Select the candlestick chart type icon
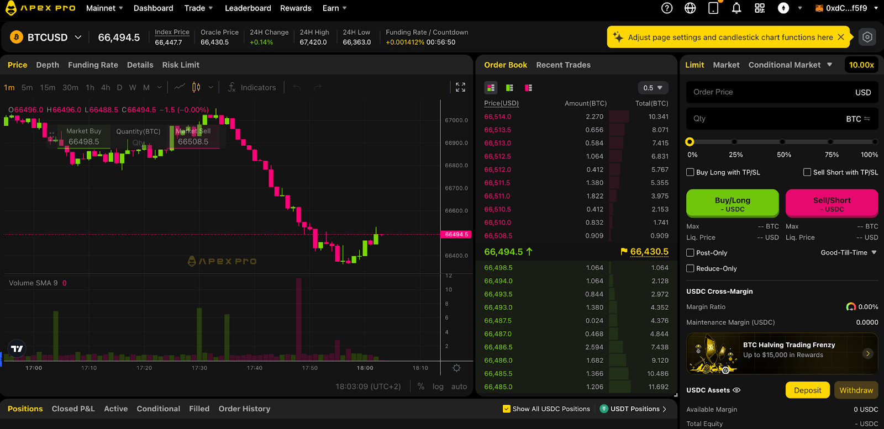 pyautogui.click(x=196, y=87)
